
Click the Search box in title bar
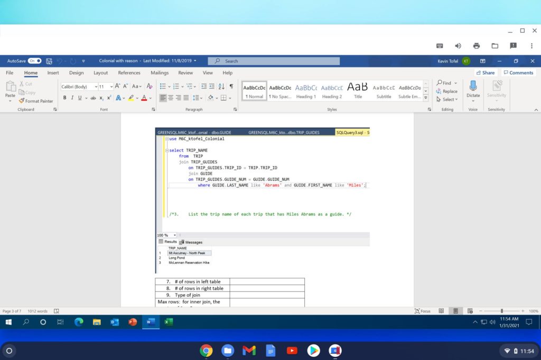pyautogui.click(x=274, y=61)
